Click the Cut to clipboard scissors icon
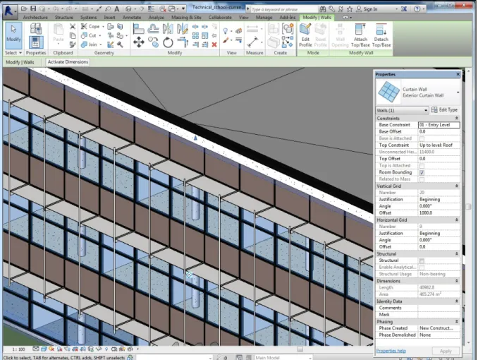Image resolution: width=478 pixels, height=360 pixels. 73,27
